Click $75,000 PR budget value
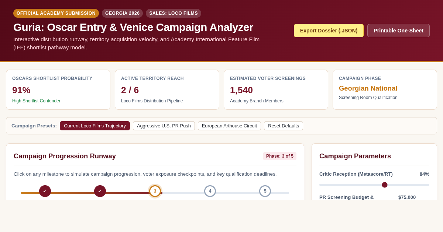 (407, 197)
